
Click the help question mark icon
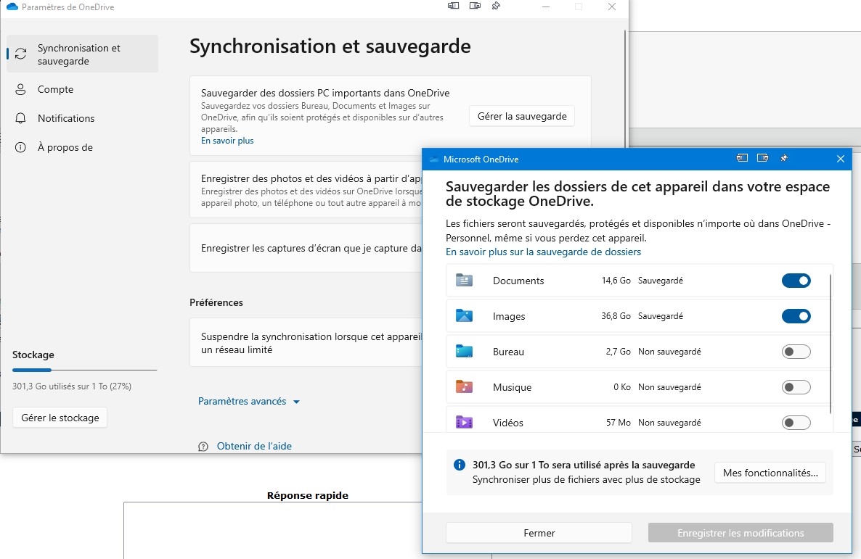tap(203, 447)
